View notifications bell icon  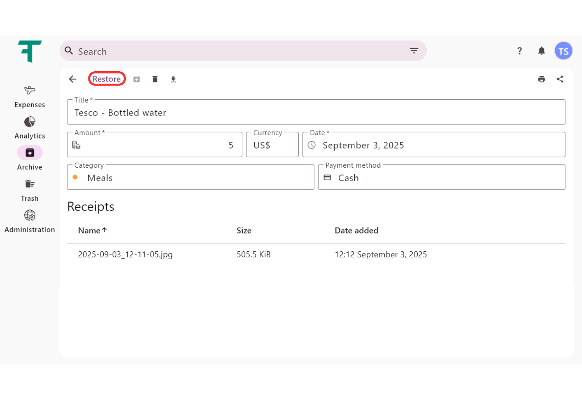pos(541,51)
